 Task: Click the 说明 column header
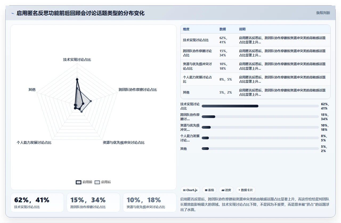pos(242,29)
